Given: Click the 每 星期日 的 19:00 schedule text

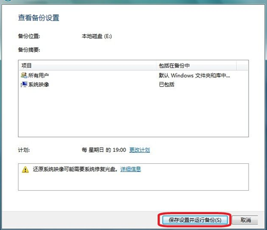Looking at the screenshot, I should tap(104, 150).
